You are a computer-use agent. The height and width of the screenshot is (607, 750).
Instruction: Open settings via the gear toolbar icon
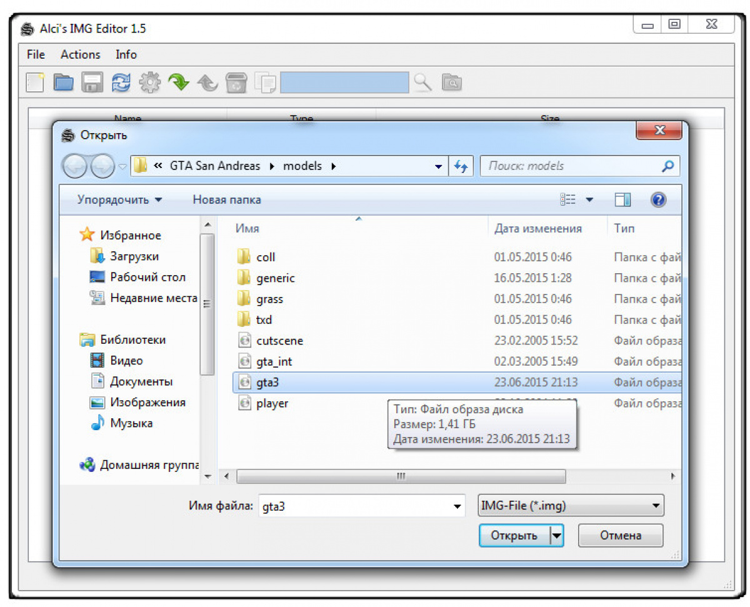click(150, 83)
